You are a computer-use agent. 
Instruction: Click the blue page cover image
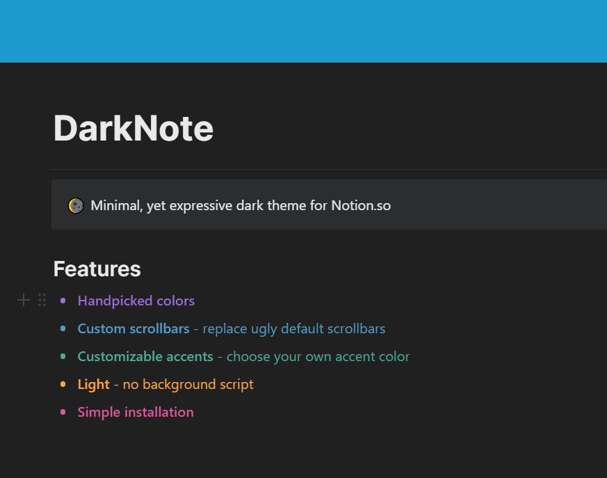[x=303, y=31]
